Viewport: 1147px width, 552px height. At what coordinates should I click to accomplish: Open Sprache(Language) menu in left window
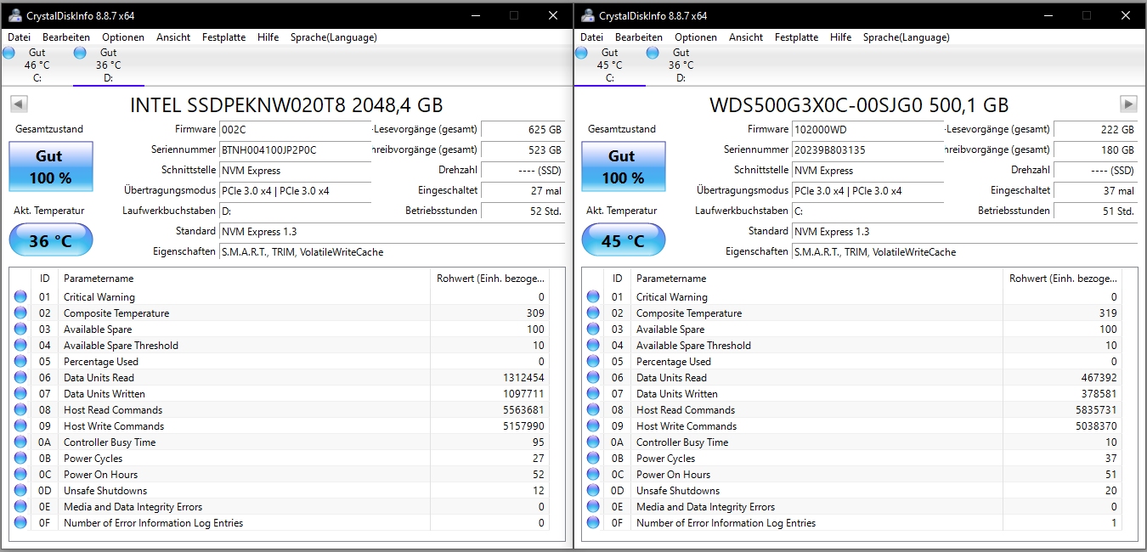point(333,37)
